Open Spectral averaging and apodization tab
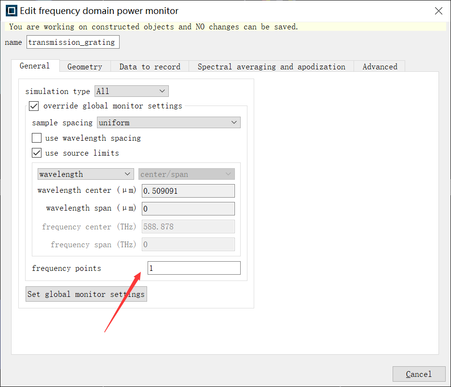This screenshot has width=451, height=387. pos(271,67)
